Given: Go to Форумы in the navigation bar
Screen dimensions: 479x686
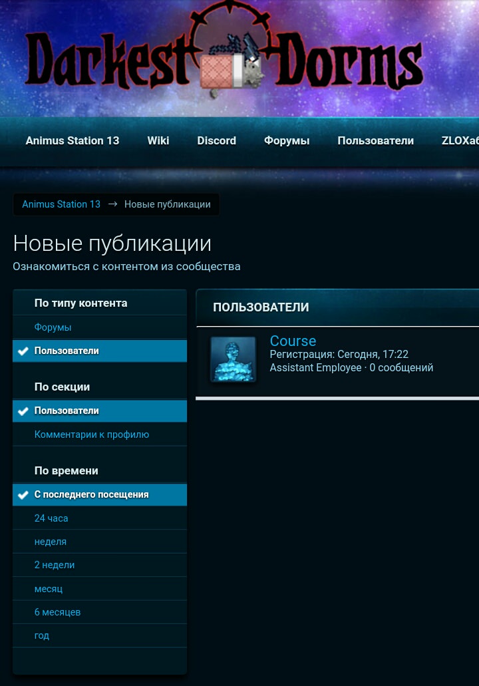Looking at the screenshot, I should pos(287,140).
